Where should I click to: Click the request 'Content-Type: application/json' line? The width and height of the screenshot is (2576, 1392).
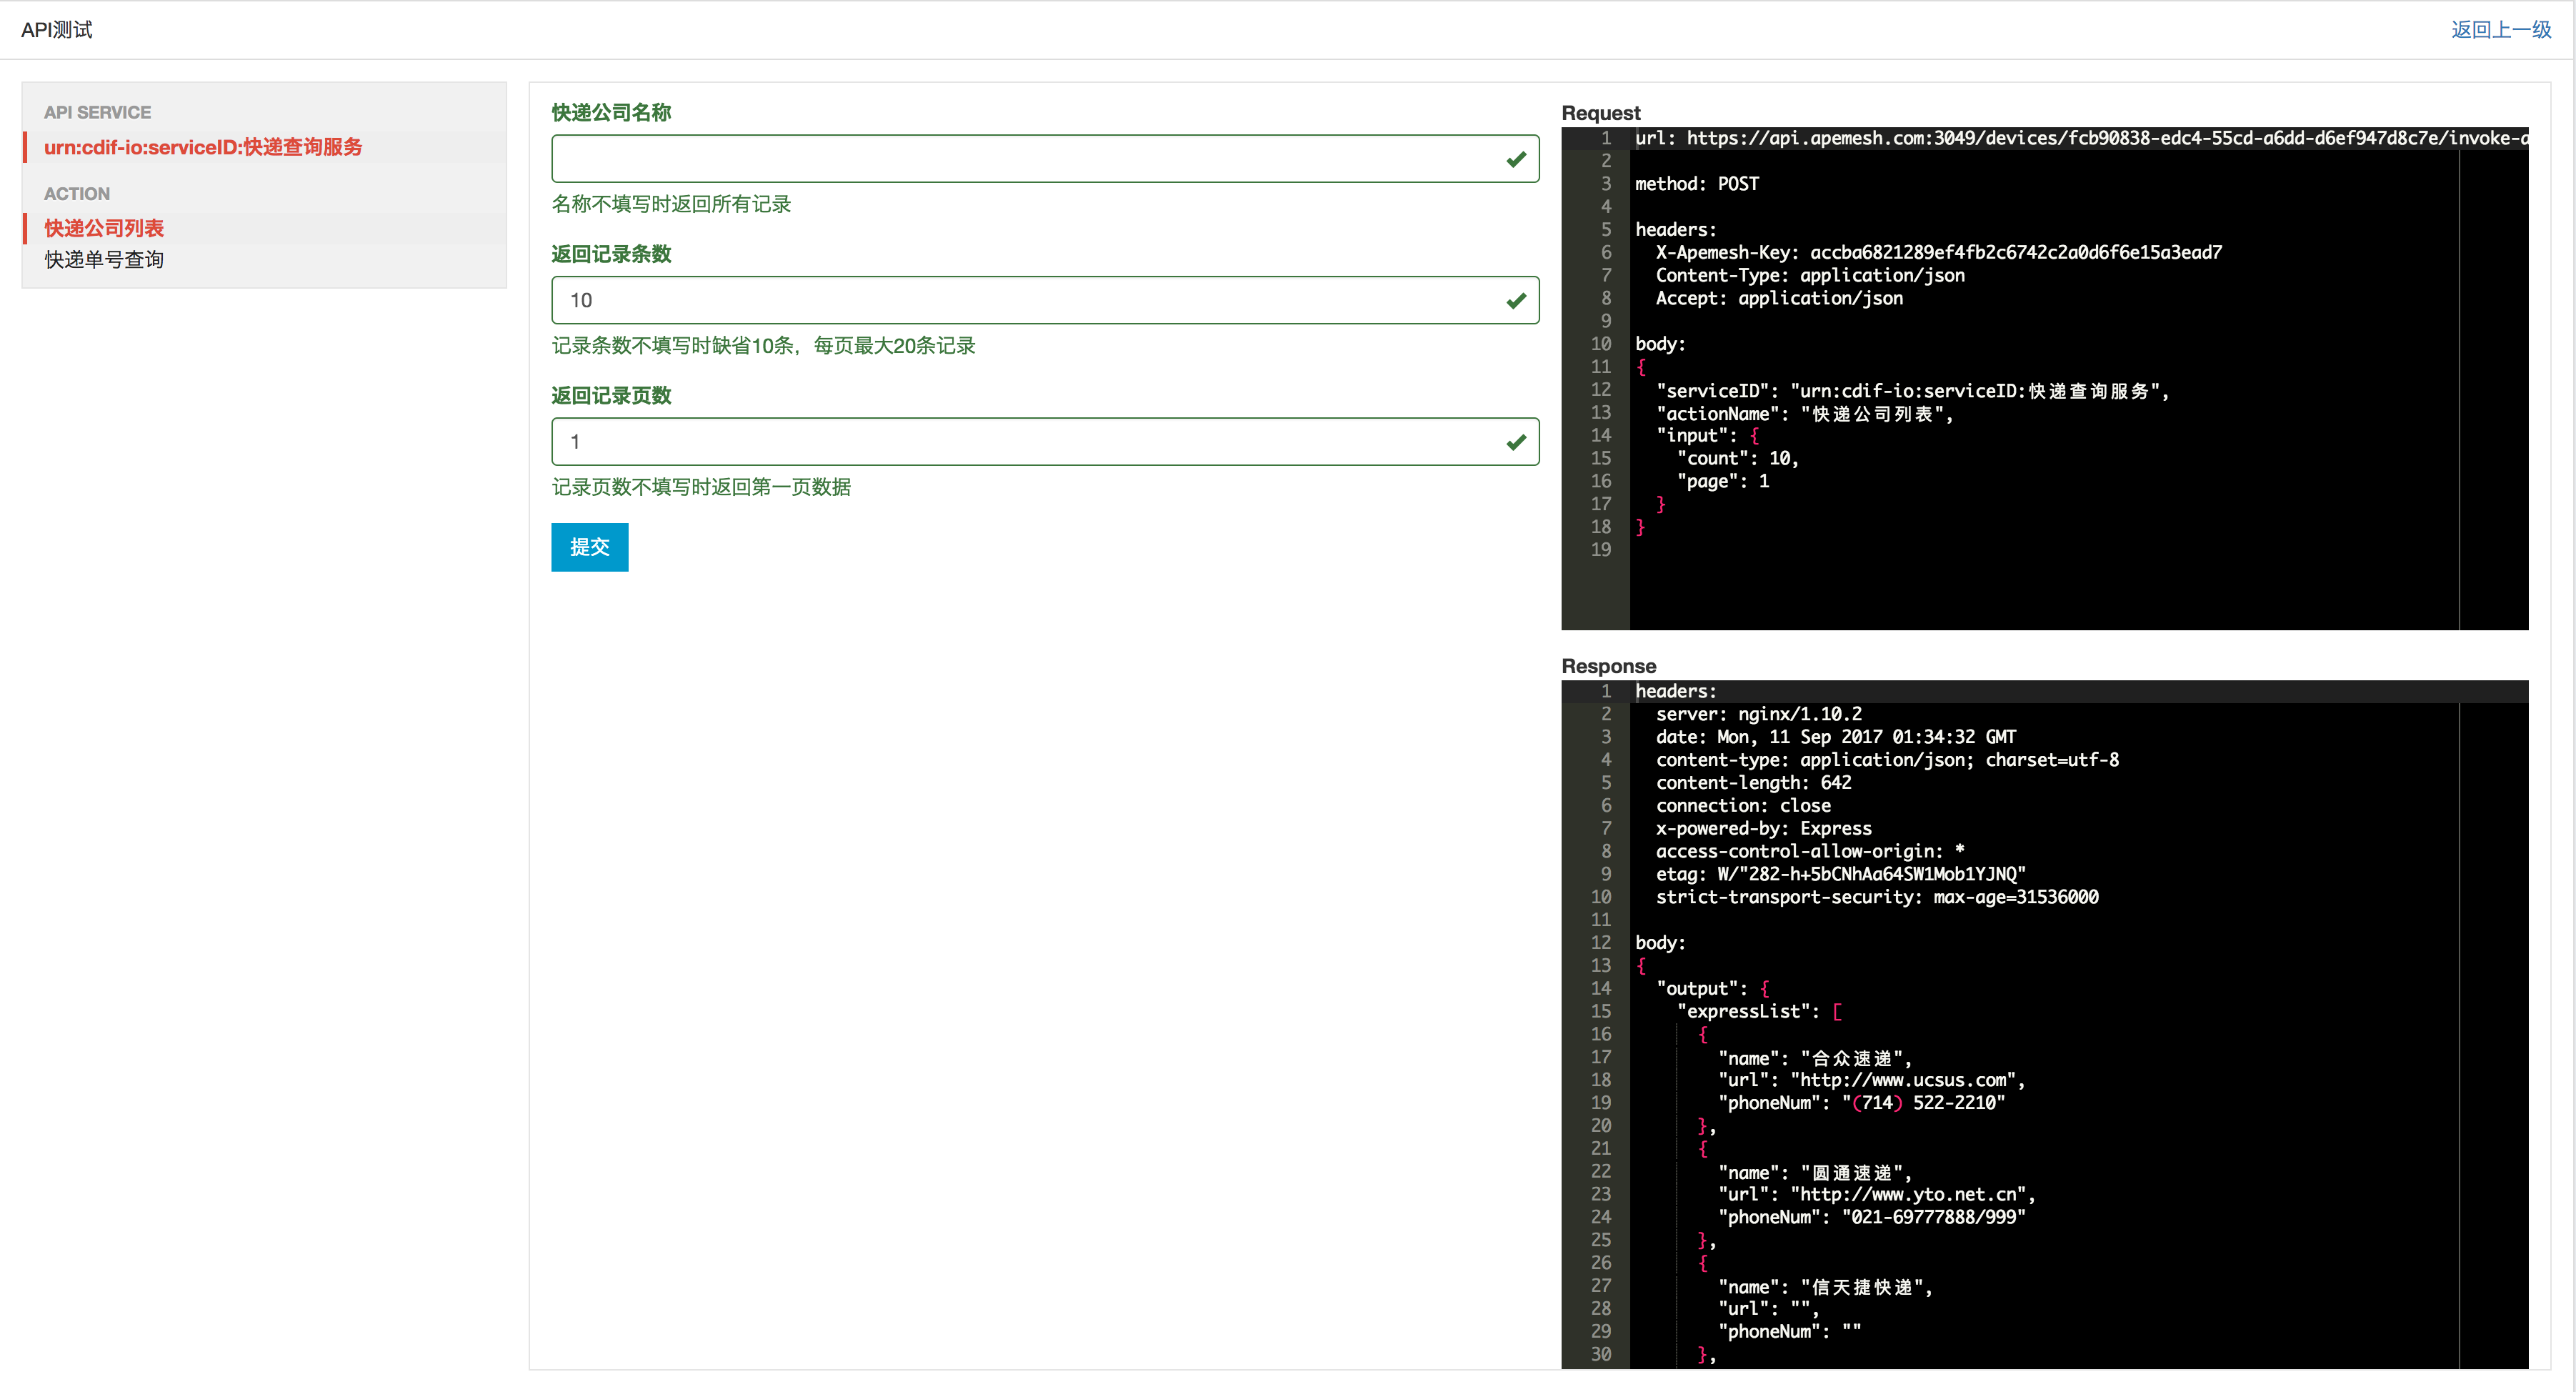1810,276
